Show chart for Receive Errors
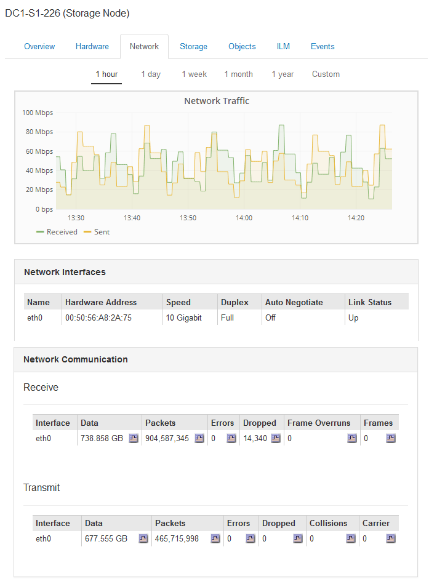Screen dimensions: 429x579 231,439
